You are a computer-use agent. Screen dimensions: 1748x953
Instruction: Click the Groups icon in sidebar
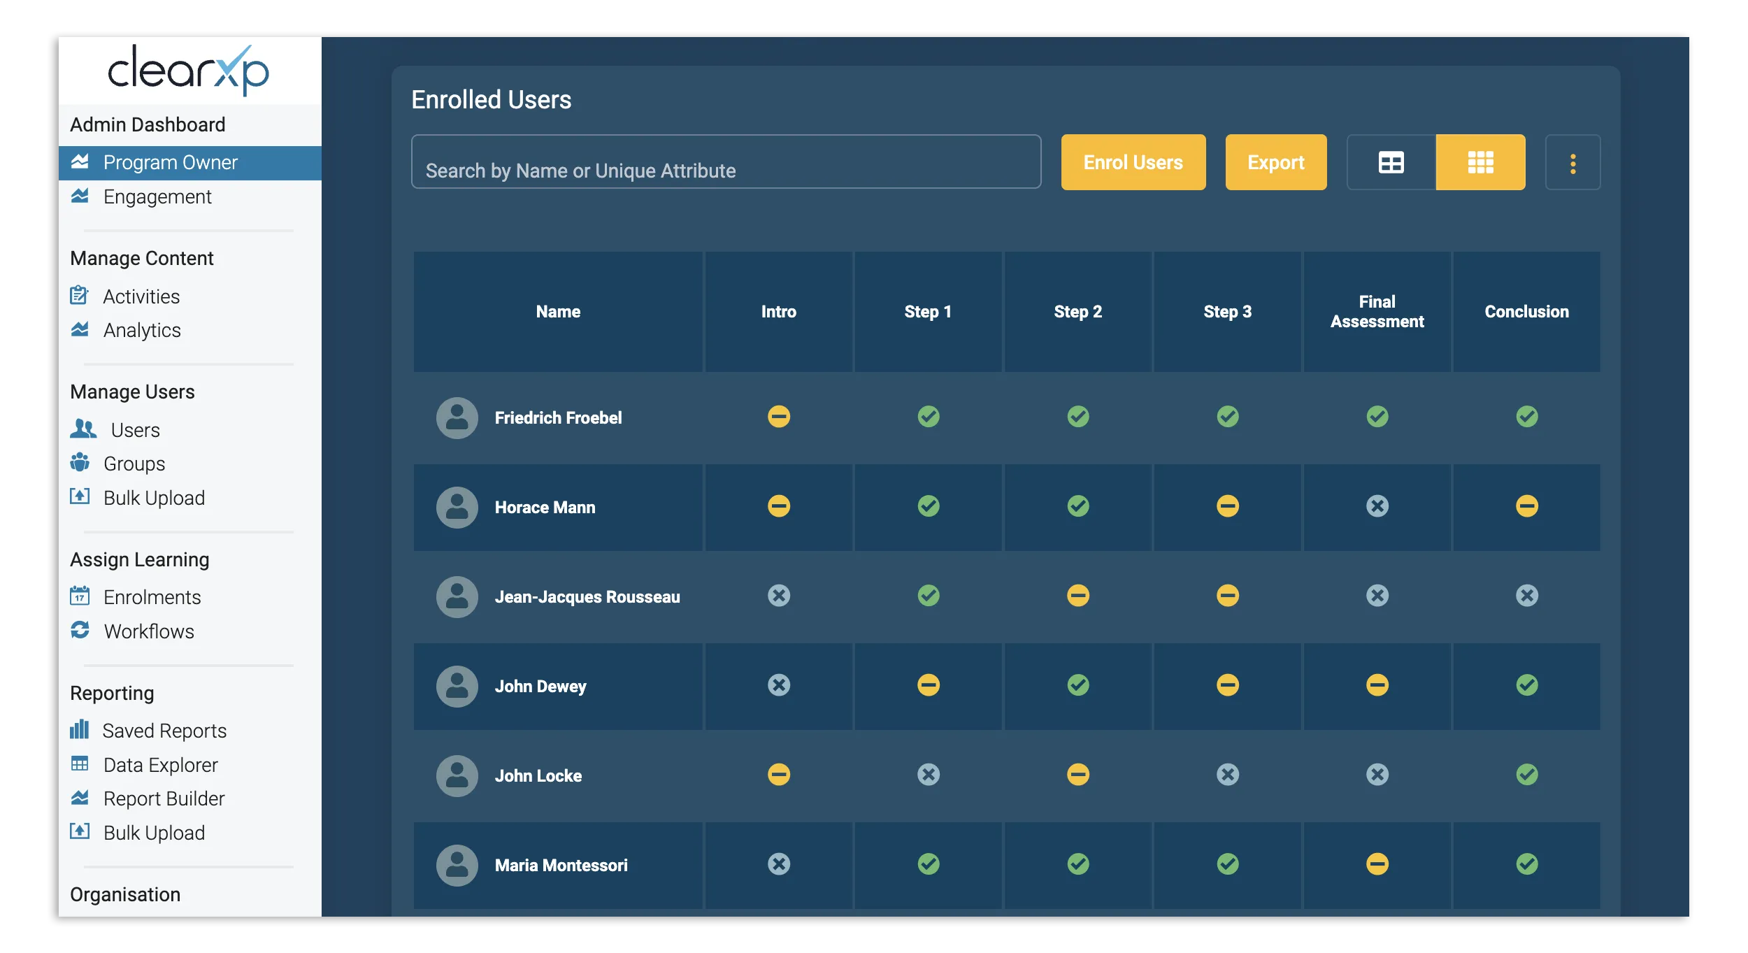pos(80,463)
